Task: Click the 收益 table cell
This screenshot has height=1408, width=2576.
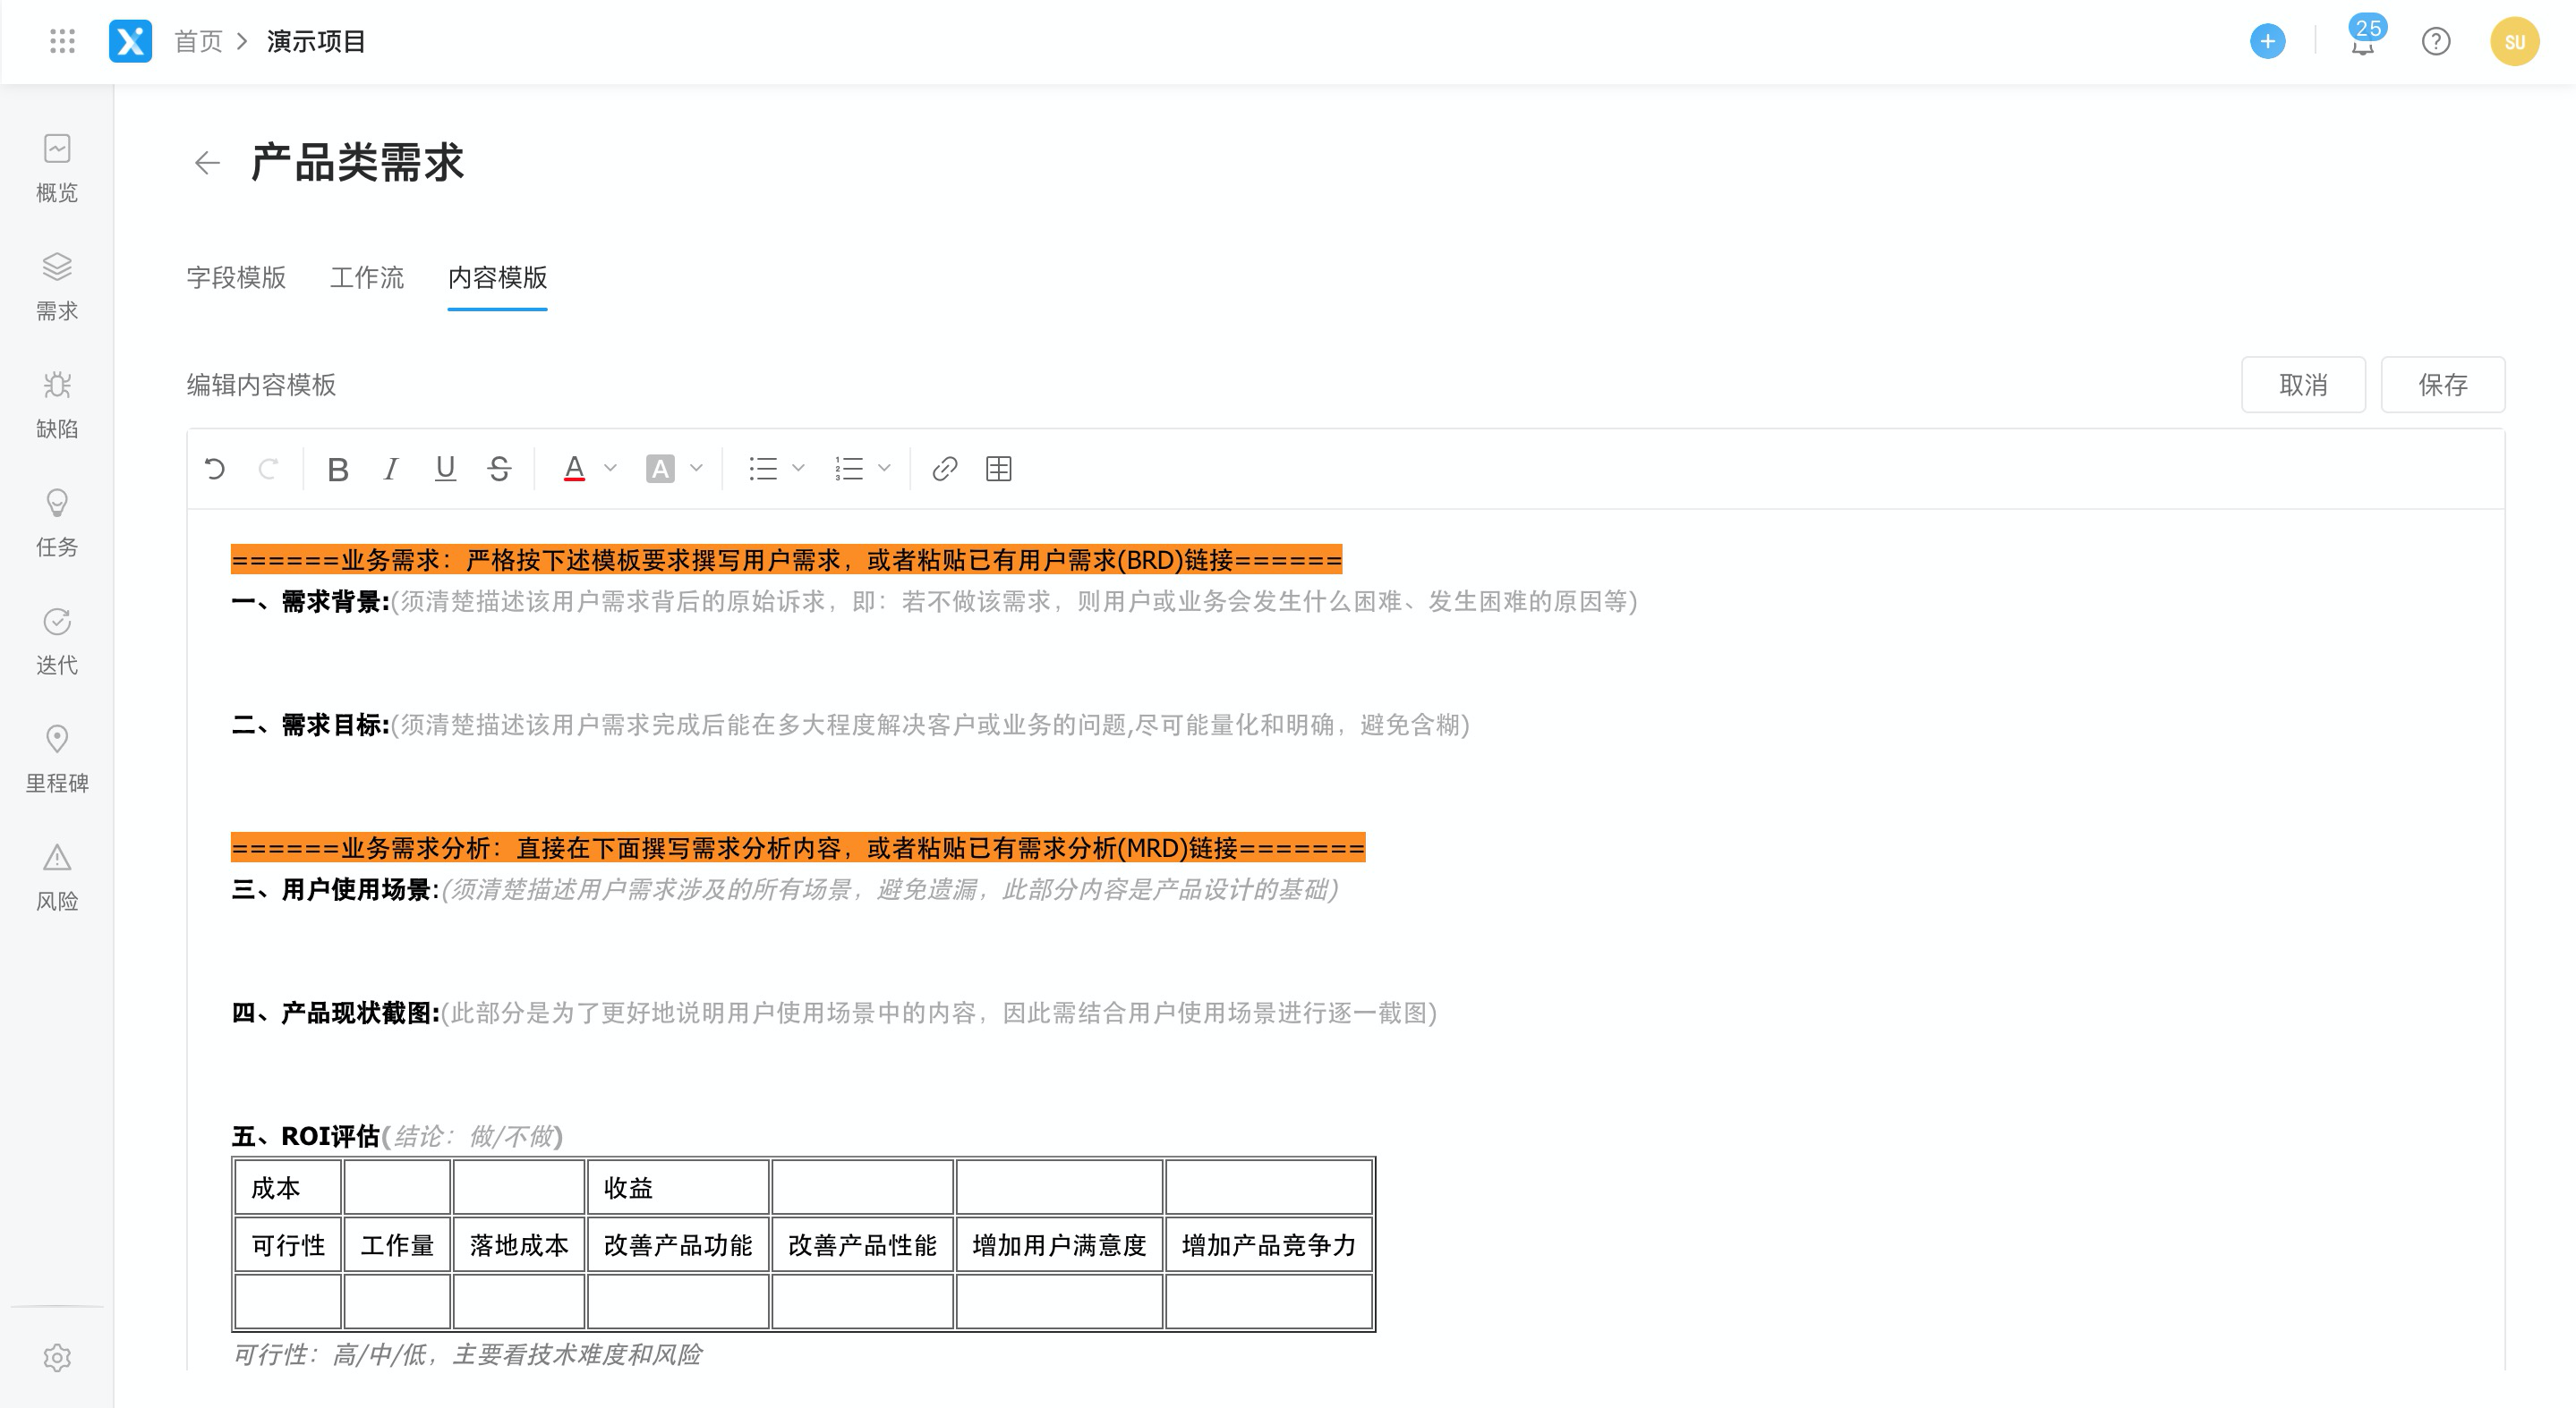Action: coord(678,1187)
